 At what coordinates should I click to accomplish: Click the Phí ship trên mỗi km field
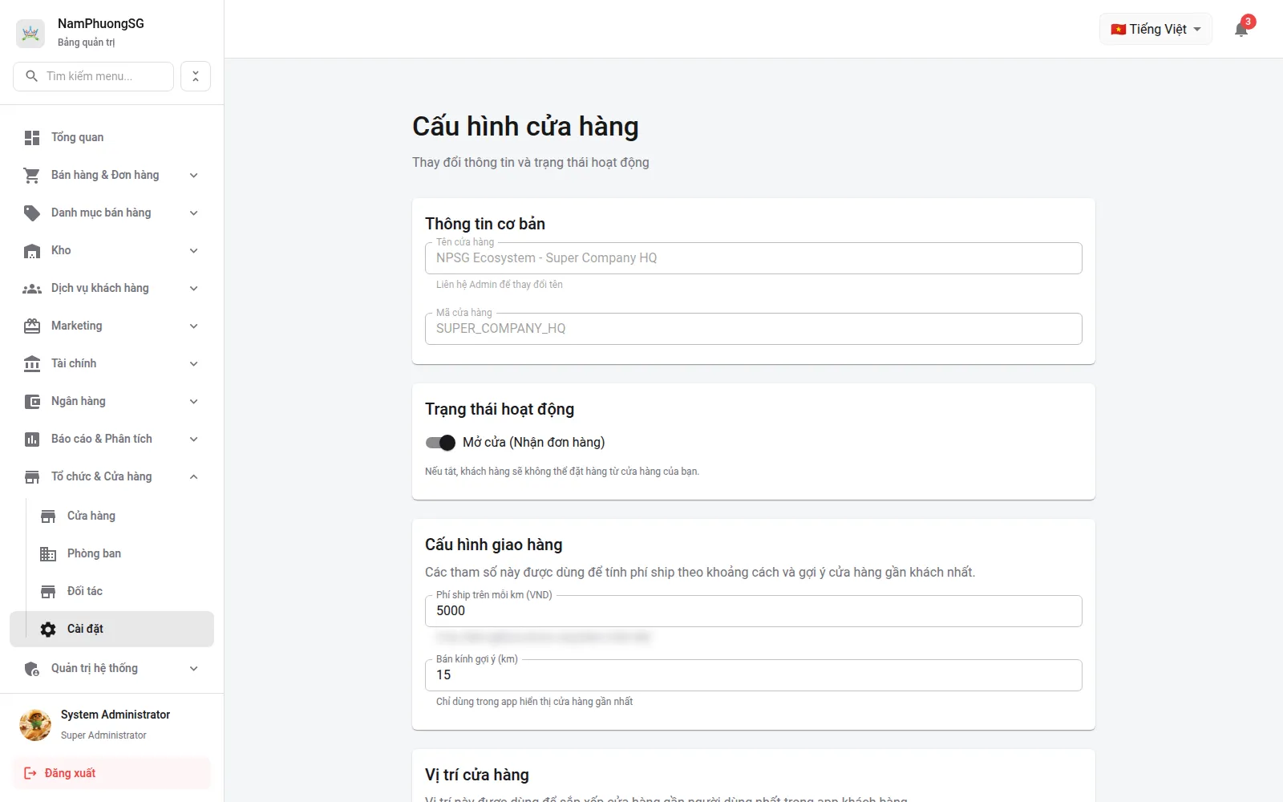(x=753, y=611)
